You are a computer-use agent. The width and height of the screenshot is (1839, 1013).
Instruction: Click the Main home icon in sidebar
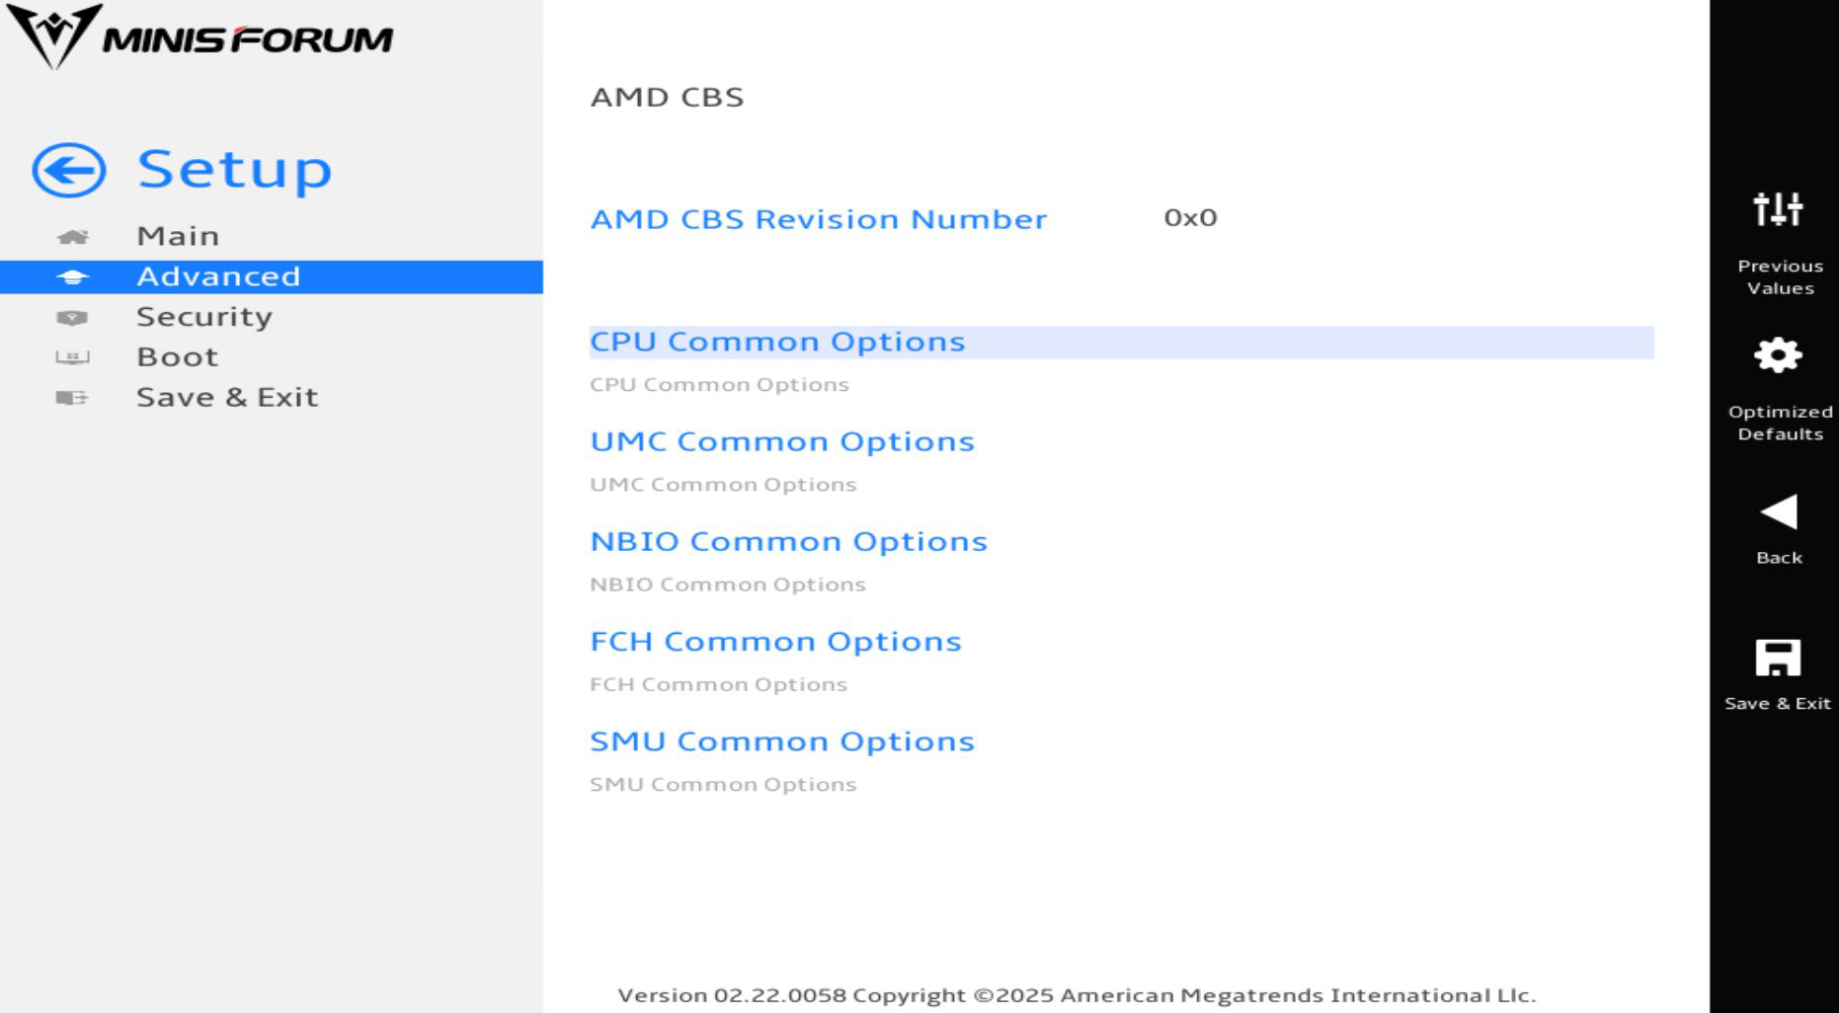[72, 237]
